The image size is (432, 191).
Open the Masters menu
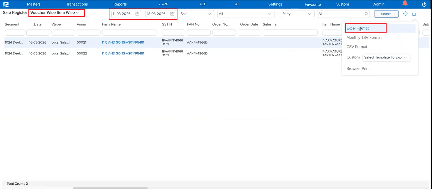(34, 4)
